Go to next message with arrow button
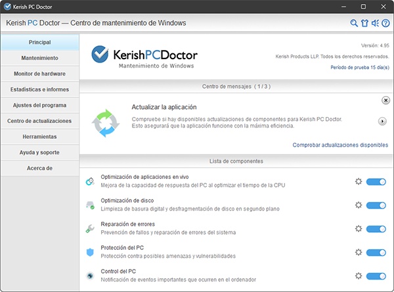 [382, 121]
